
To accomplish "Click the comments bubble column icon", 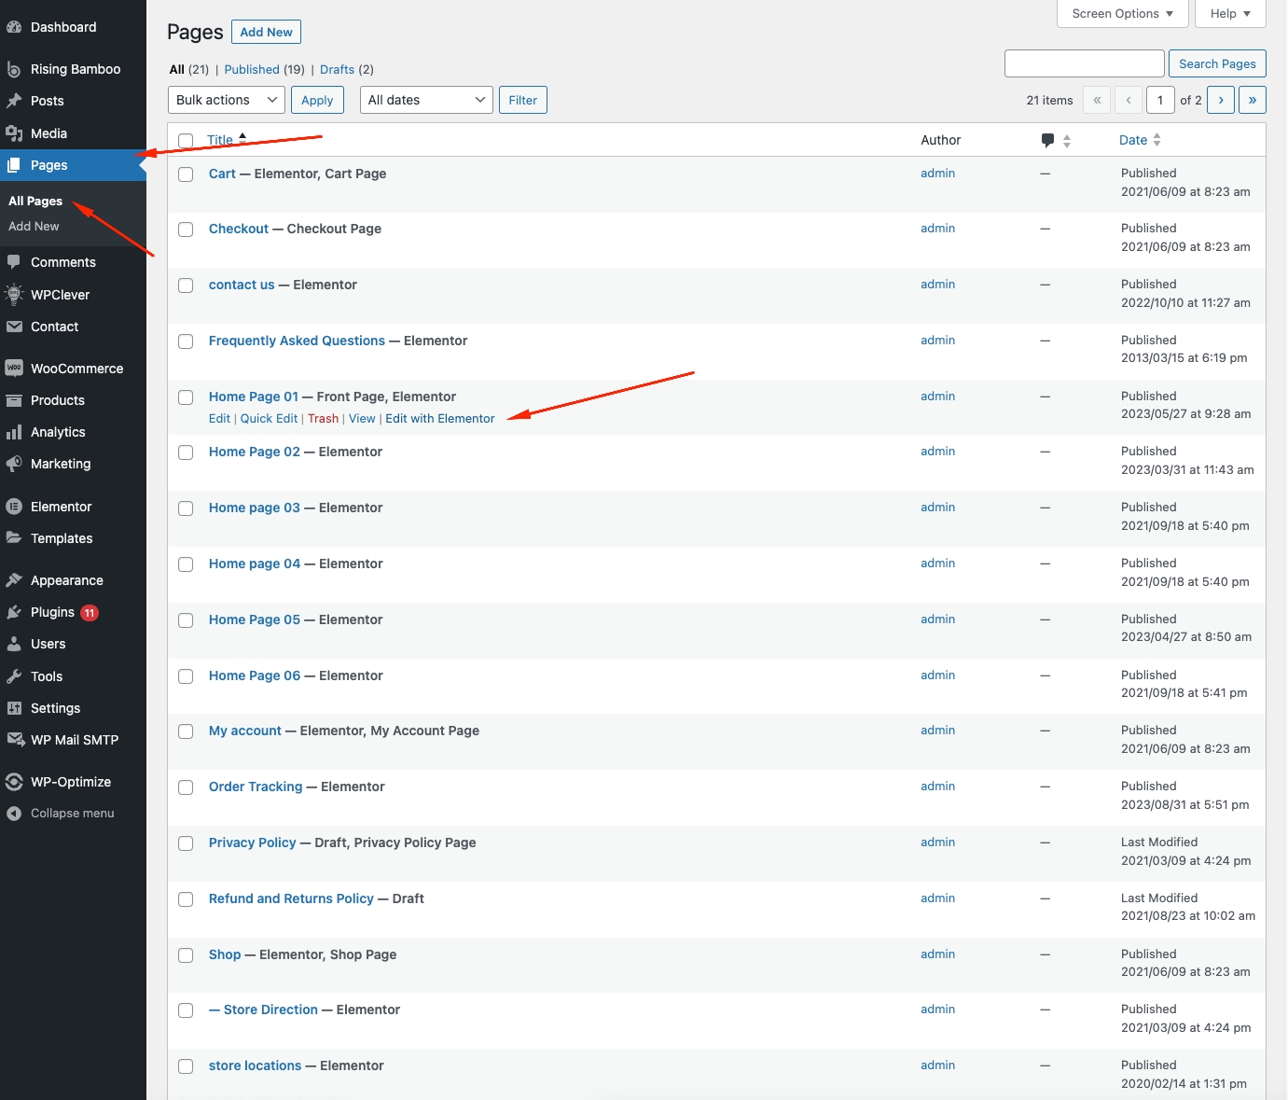I will coord(1047,140).
